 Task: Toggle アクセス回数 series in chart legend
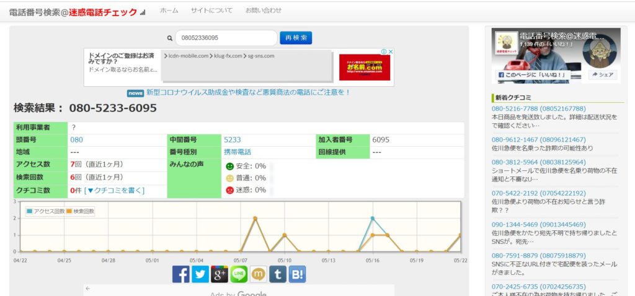point(46,211)
